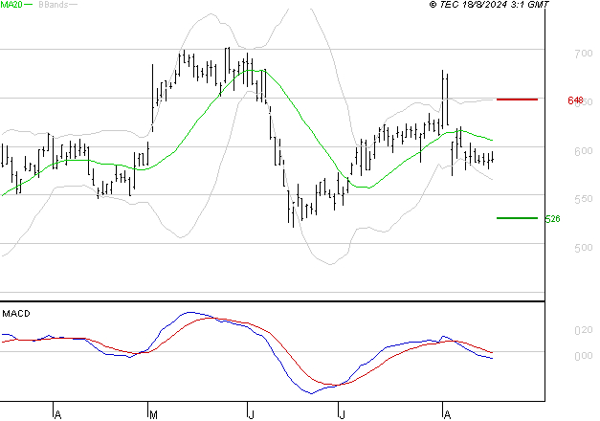Click the 020 MACD axis label
600x421 pixels.
point(584,330)
